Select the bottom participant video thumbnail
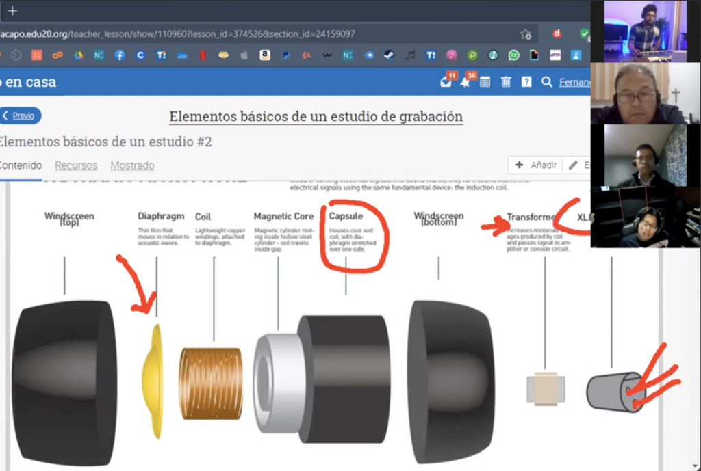 coord(645,217)
